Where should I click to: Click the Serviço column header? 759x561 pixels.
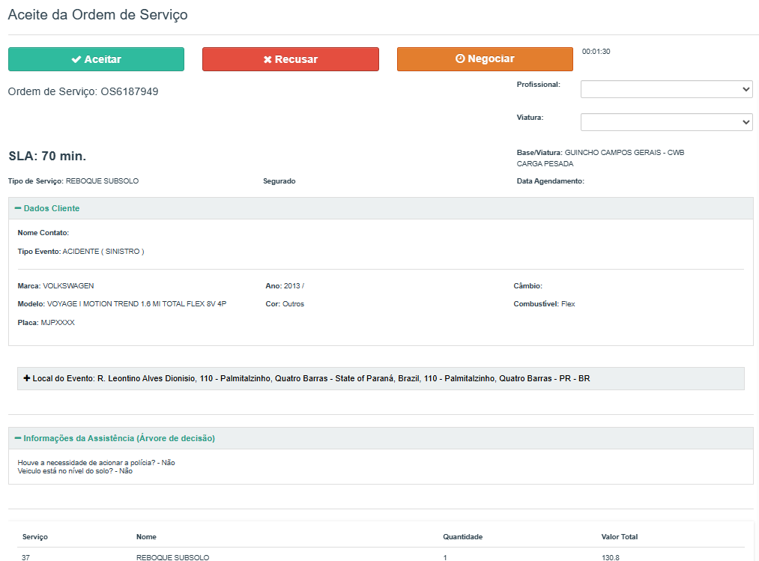tap(35, 537)
